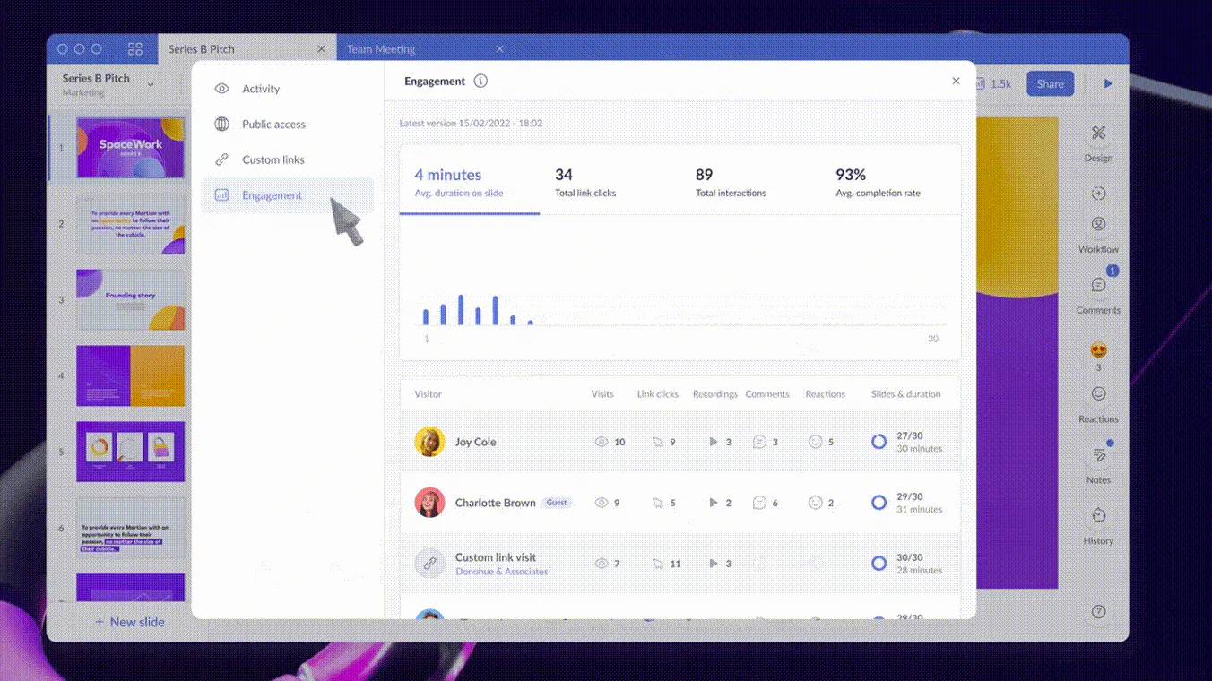Open the Comments panel

1098,285
